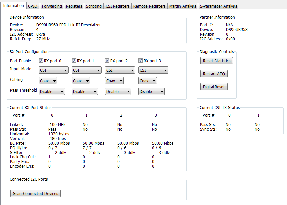Image resolution: width=287 pixels, height=205 pixels.
Task: Click the Vertical value 480 lines
Action: 58,139
